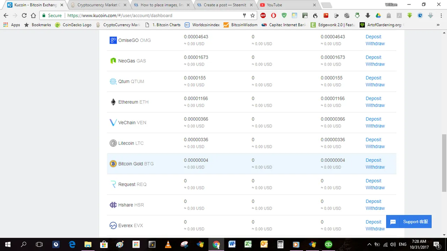Screen dimensions: 447x251
Task: Open the Action Center notifications
Action: (437, 244)
